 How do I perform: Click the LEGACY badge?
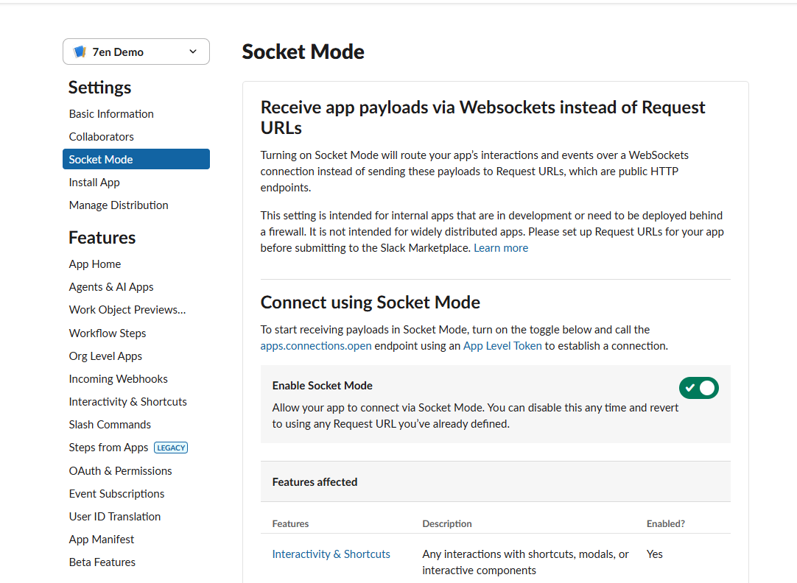point(171,448)
